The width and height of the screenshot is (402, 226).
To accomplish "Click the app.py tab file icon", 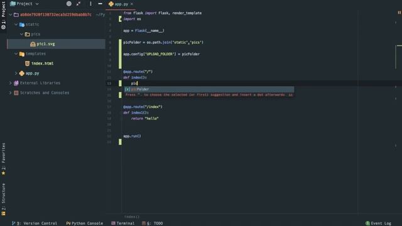I will tap(111, 4).
